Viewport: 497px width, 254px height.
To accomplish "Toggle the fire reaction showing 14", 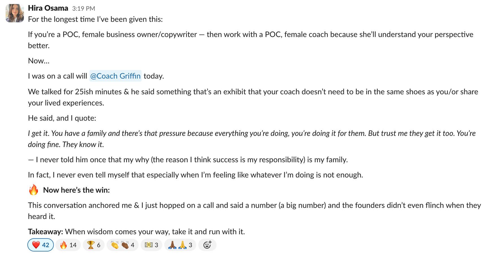I will coord(68,245).
